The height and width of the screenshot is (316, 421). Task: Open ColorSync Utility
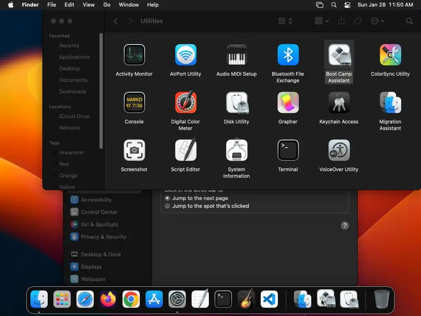click(391, 55)
